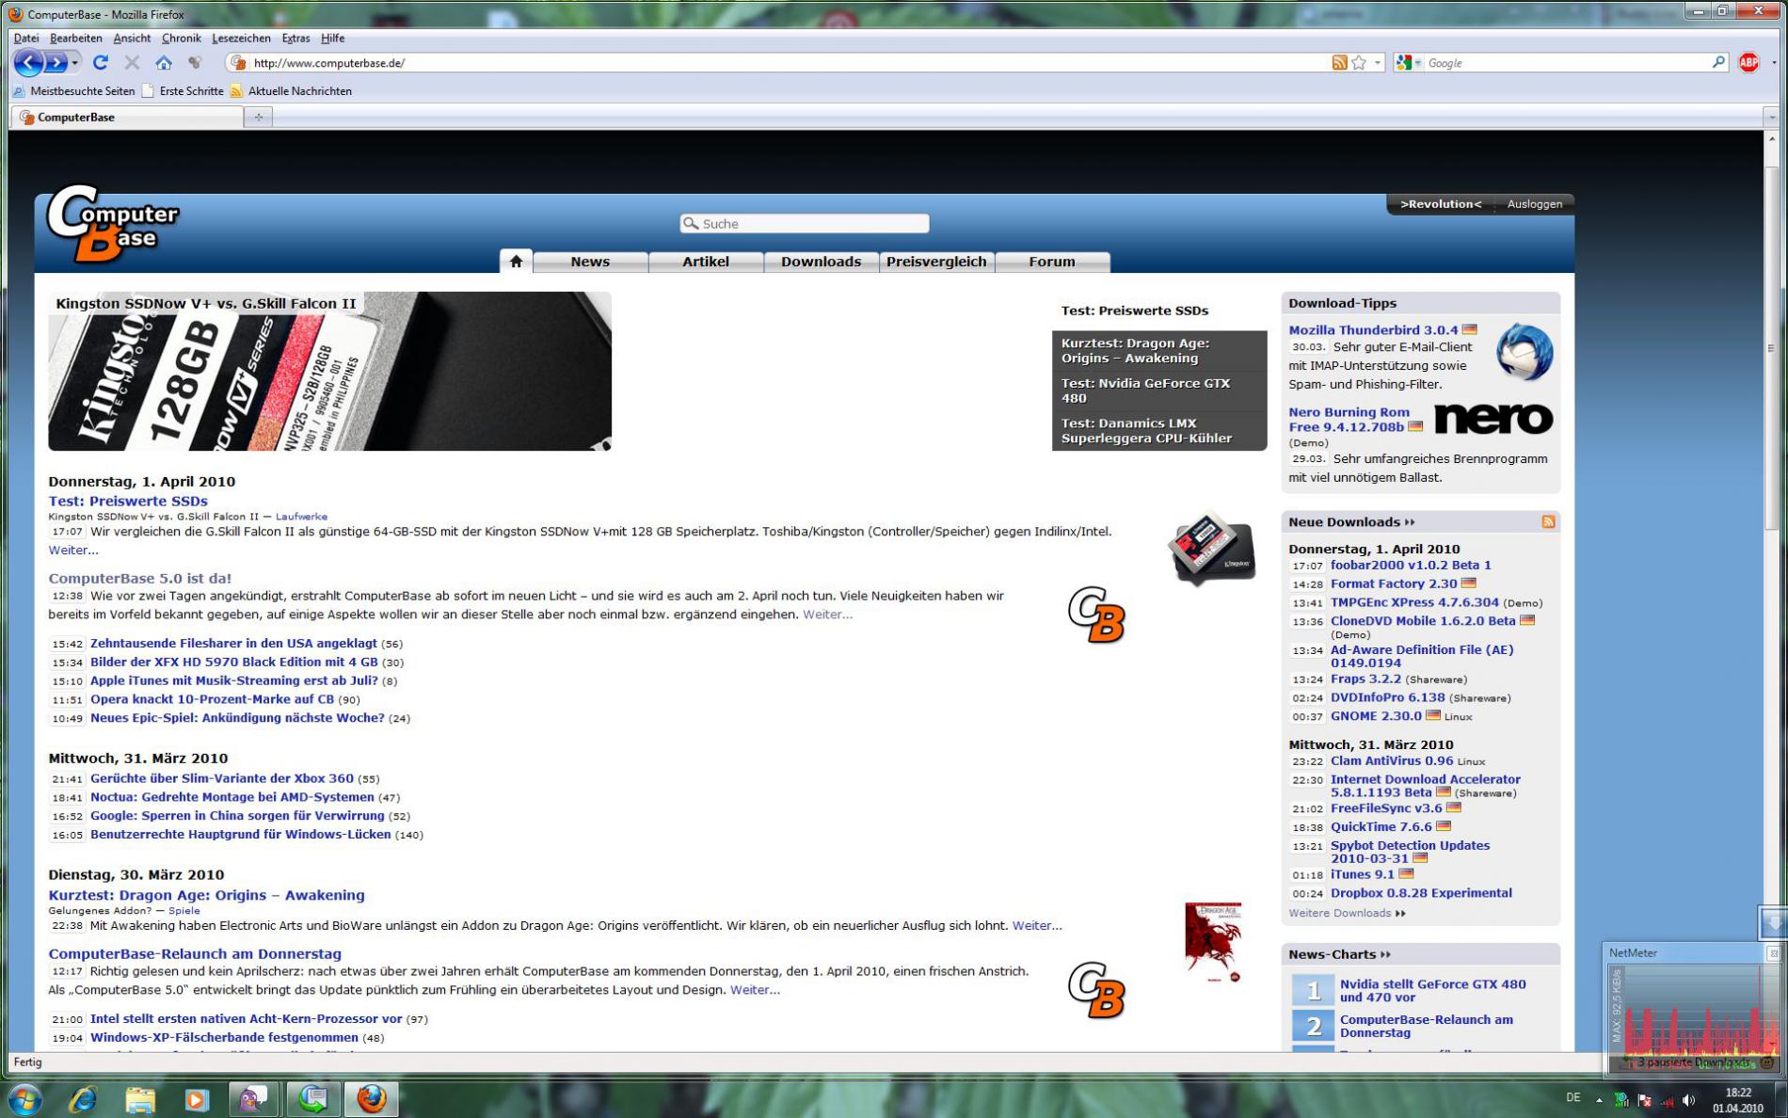1788x1118 pixels.
Task: Click Aktuelle Nachrichten bookmark feed
Action: [x=291, y=91]
